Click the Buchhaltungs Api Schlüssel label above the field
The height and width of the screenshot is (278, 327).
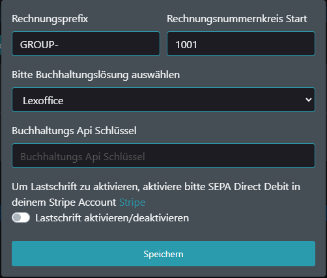(74, 131)
